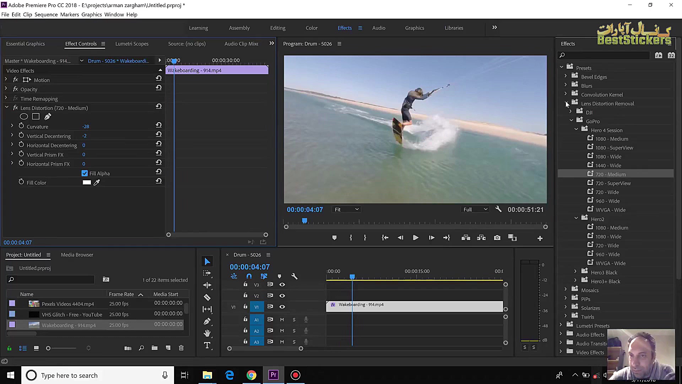Screen dimensions: 682x384
Task: Uncheck the Fill Alpha checkbox
Action: [x=84, y=173]
